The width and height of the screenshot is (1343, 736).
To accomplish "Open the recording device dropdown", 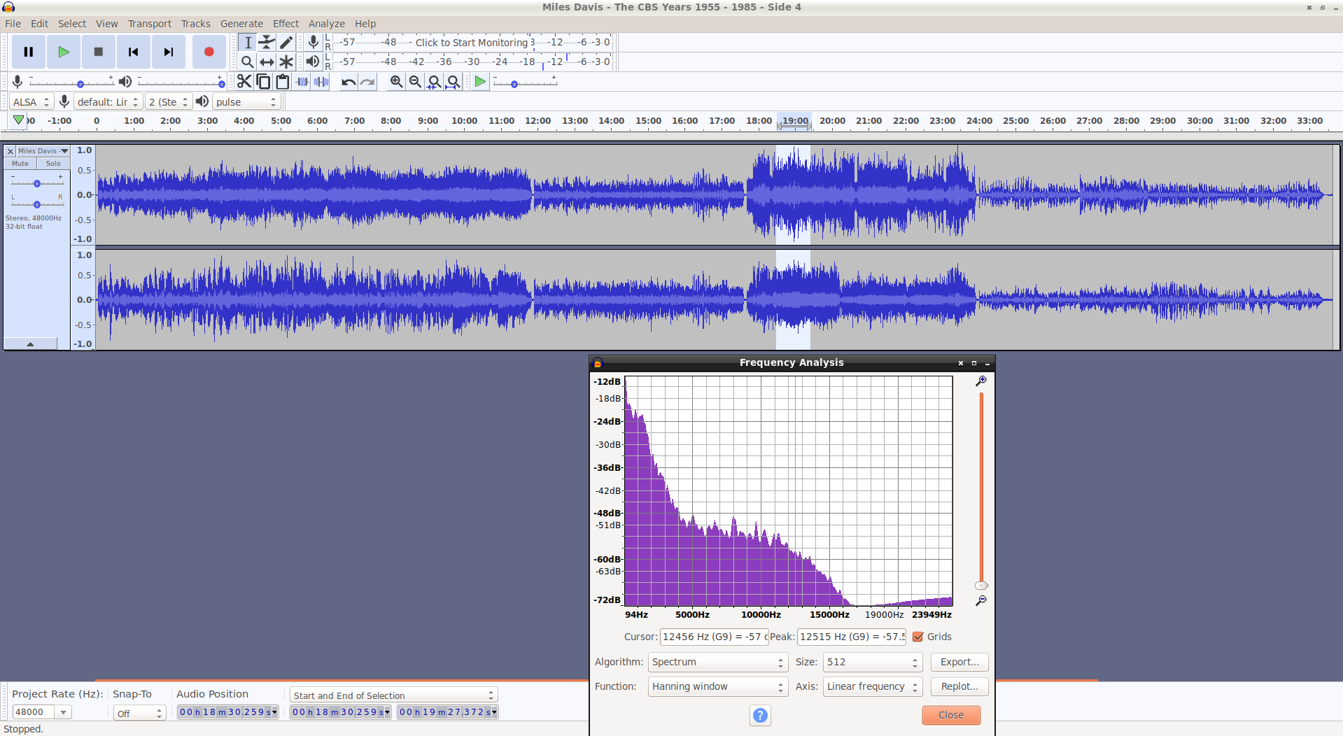I will coord(108,102).
